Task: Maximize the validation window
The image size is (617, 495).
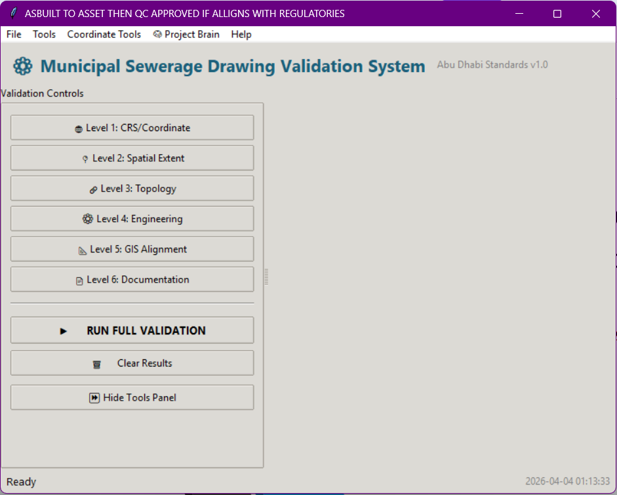Action: coord(557,13)
